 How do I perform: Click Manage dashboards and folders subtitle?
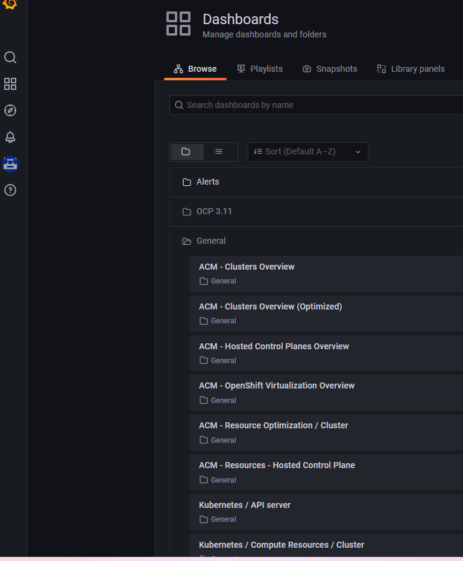click(265, 35)
